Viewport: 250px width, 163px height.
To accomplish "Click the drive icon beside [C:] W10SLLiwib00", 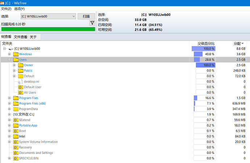I will (x=11, y=49).
